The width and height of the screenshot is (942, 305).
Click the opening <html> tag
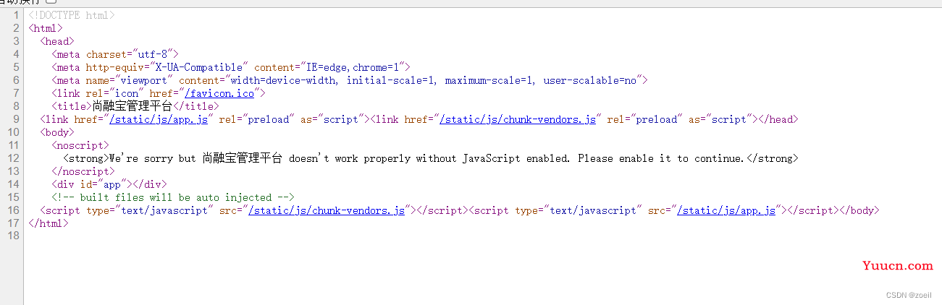point(46,28)
